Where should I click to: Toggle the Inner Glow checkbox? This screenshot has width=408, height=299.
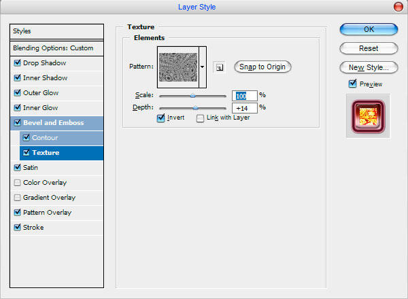18,107
